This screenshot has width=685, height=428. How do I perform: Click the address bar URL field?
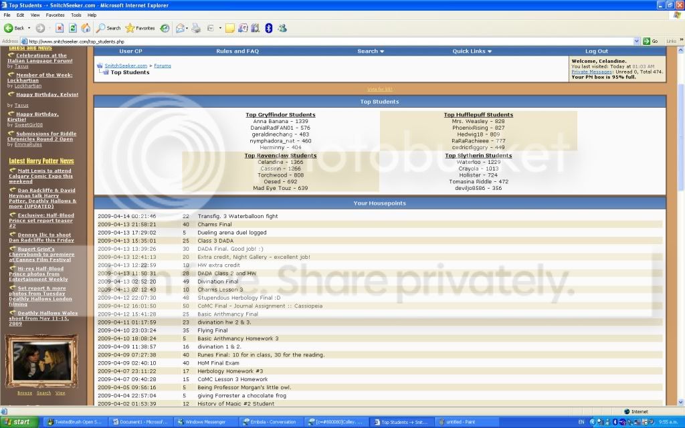tap(321, 41)
